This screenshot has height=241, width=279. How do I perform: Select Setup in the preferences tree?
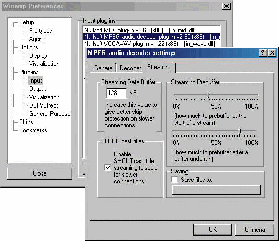(x=26, y=22)
